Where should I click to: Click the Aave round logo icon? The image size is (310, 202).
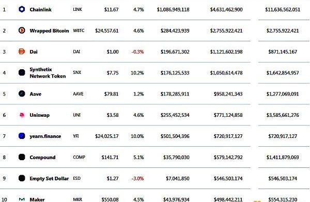coord(22,94)
